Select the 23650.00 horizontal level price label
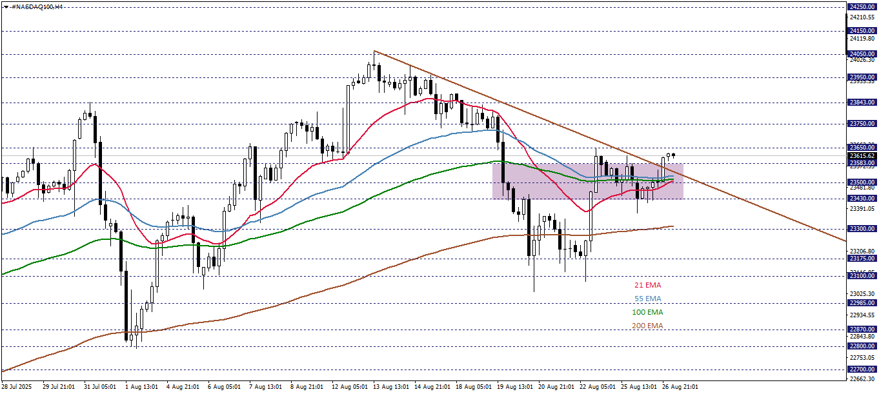The image size is (879, 394). (862, 148)
